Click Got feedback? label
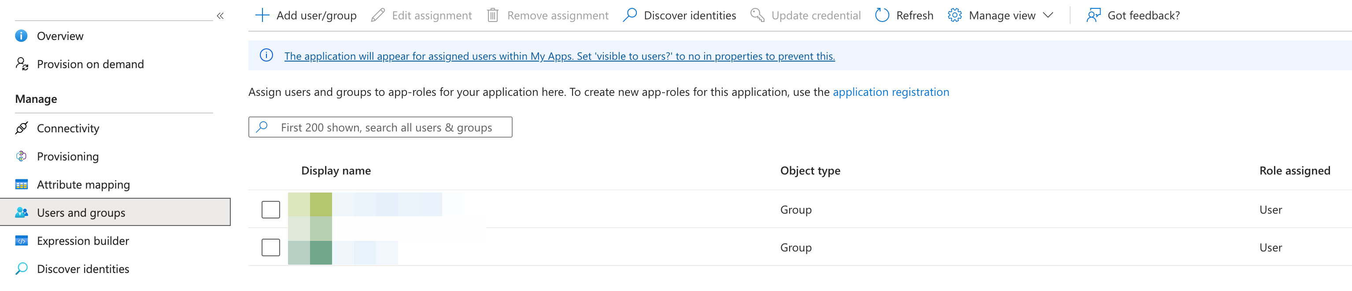The height and width of the screenshot is (291, 1352). coord(1144,16)
